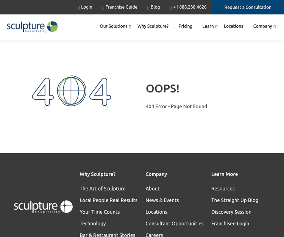This screenshot has height=237, width=284.
Task: Click the phone number +1 888.238.4626
Action: [x=190, y=7]
